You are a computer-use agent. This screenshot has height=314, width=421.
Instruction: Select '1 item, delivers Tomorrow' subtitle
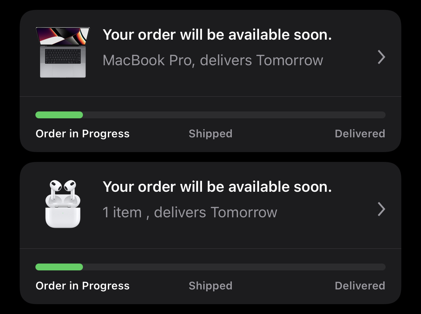[190, 212]
